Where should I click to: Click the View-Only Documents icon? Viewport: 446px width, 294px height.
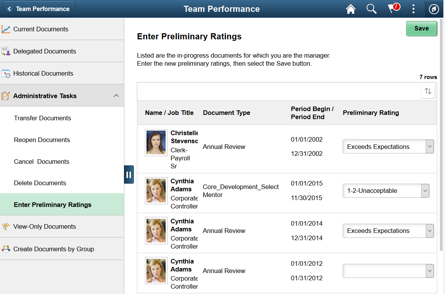tap(6, 226)
